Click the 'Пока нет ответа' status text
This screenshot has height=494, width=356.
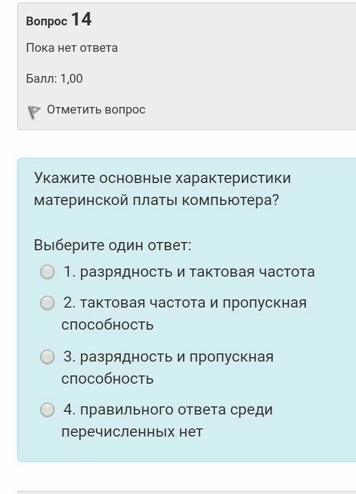click(x=72, y=48)
